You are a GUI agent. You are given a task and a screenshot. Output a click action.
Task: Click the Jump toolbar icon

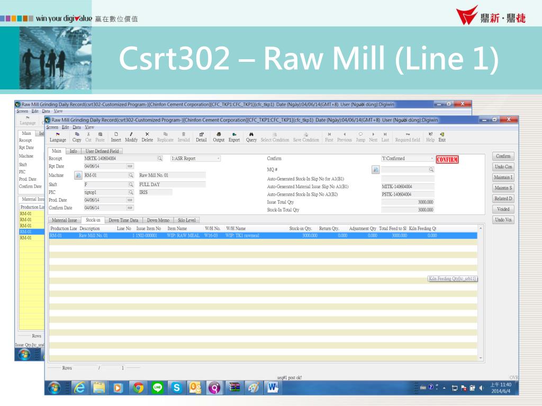point(360,137)
